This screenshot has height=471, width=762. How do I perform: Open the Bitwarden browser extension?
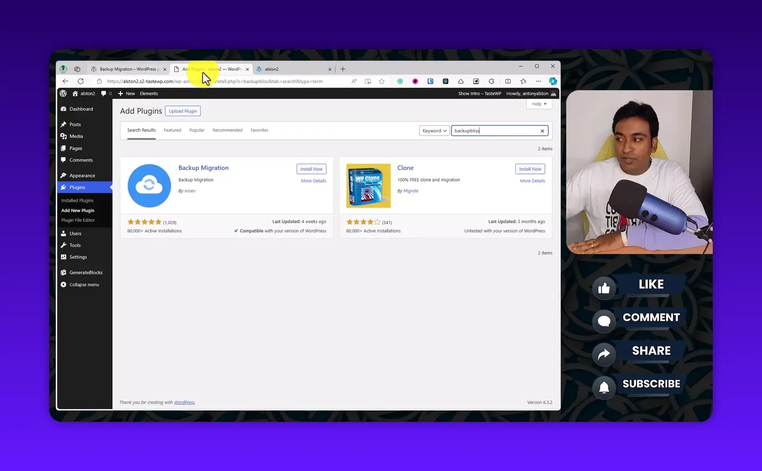[430, 81]
